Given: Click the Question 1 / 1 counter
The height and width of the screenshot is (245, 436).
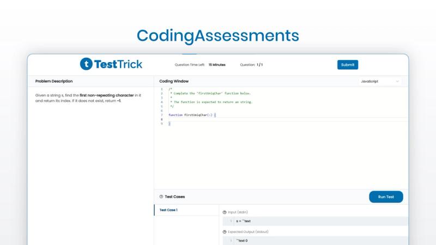Looking at the screenshot, I should coord(251,65).
